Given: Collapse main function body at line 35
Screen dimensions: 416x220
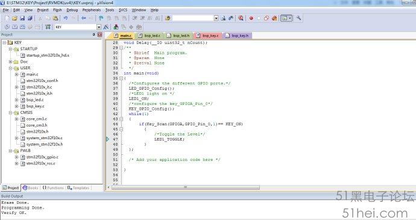Looking at the screenshot, I should 121,78.
